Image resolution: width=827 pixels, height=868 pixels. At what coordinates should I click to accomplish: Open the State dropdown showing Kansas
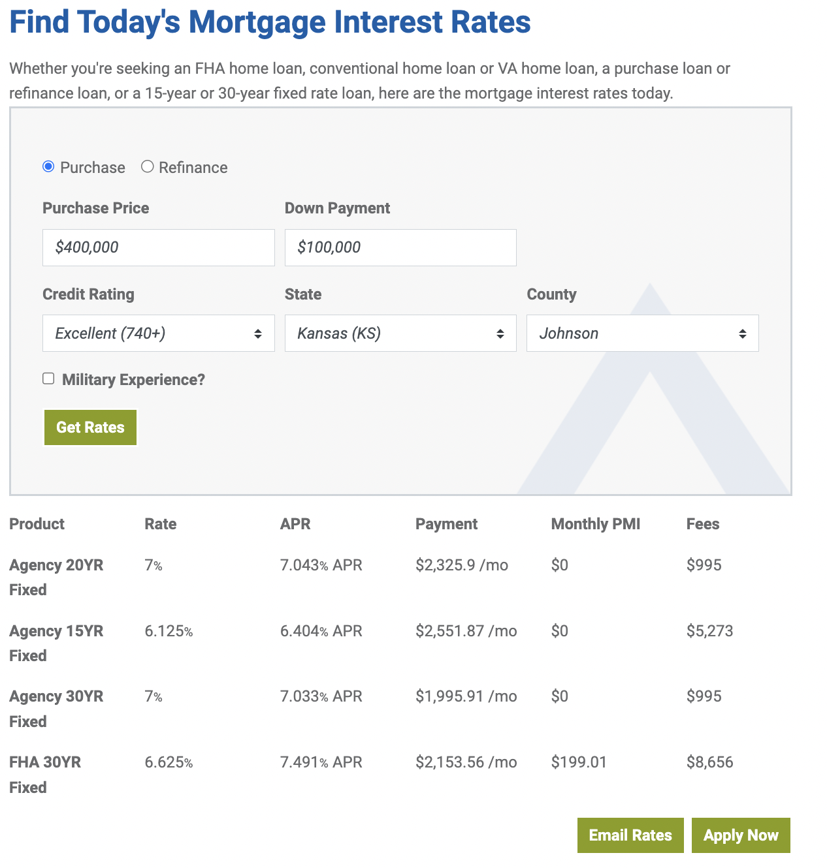pos(400,333)
